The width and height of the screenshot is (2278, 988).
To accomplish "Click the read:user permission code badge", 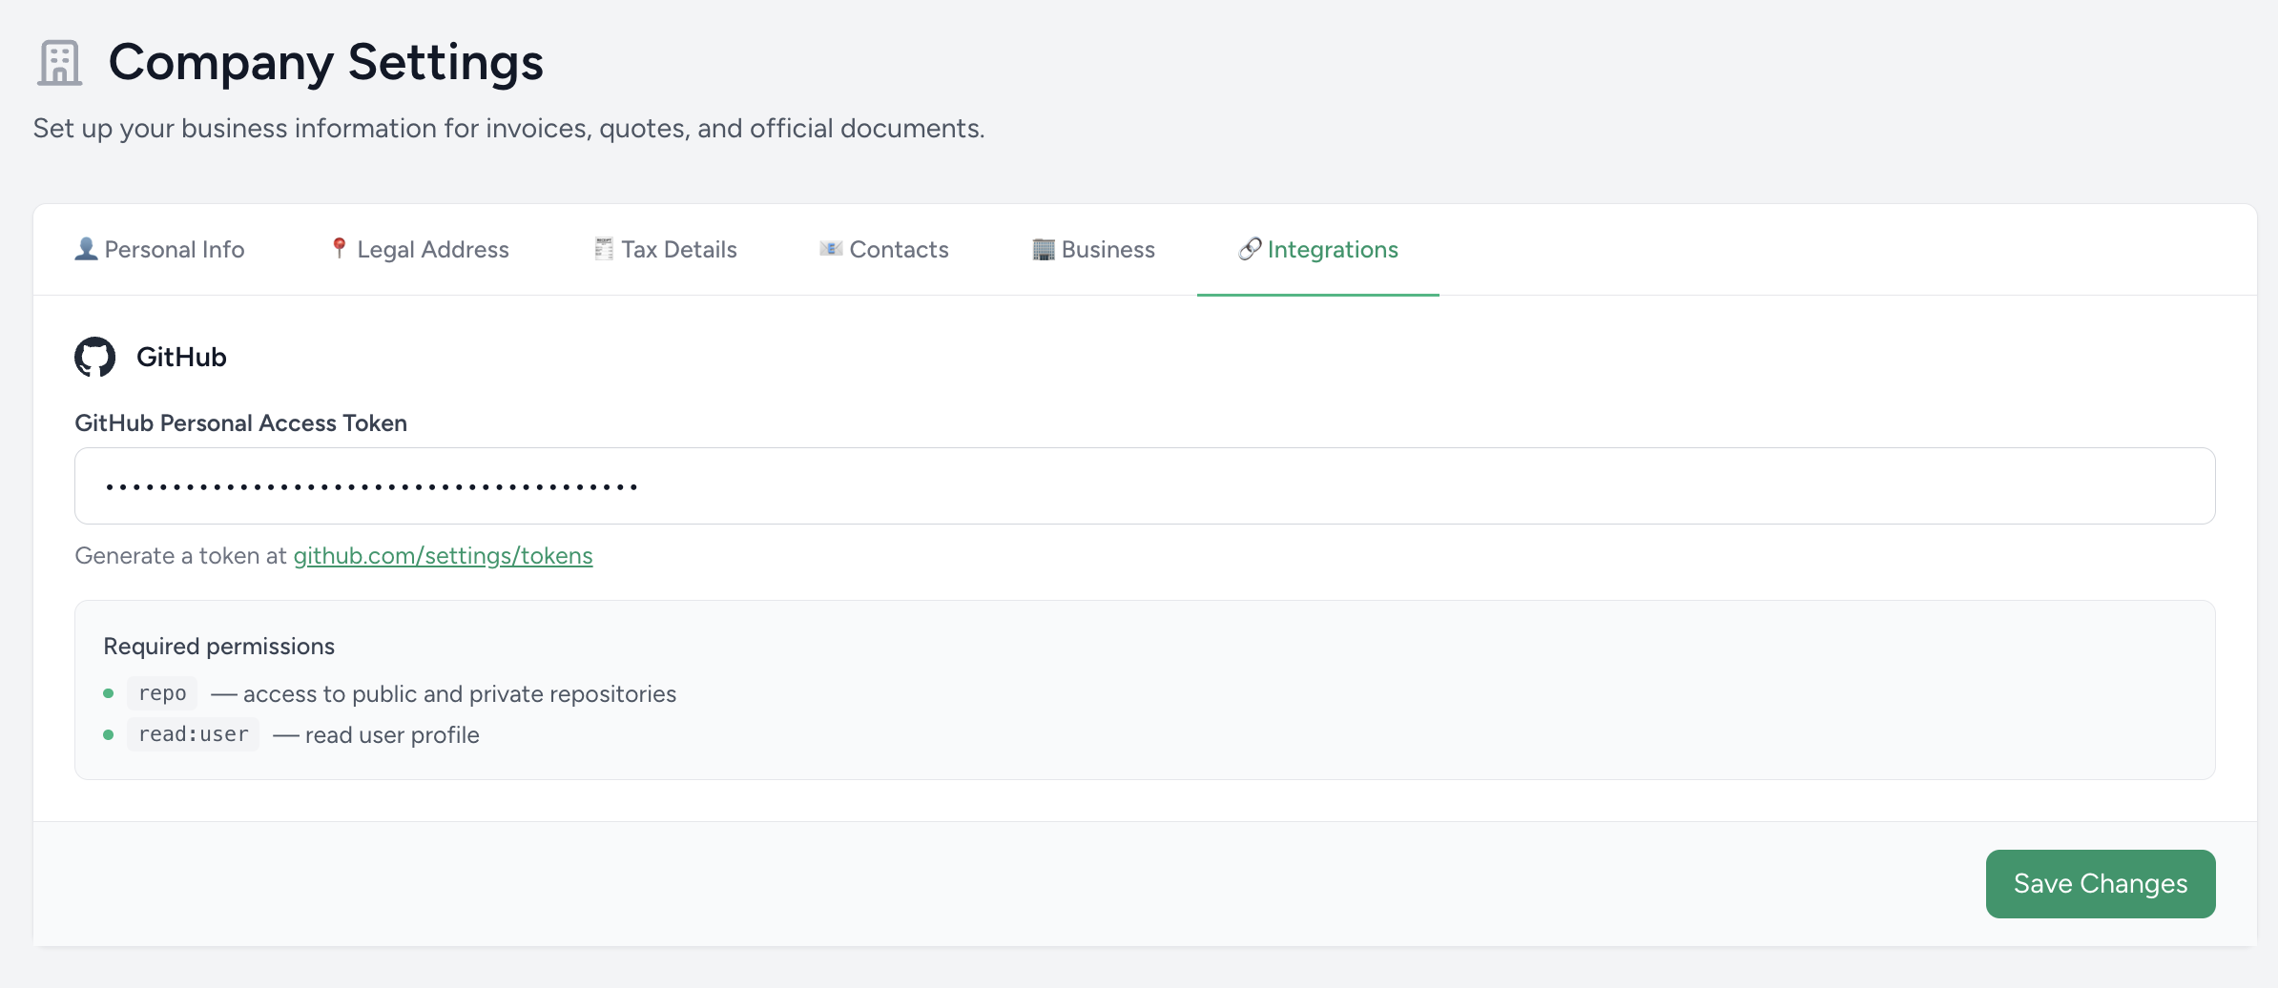I will coord(194,734).
